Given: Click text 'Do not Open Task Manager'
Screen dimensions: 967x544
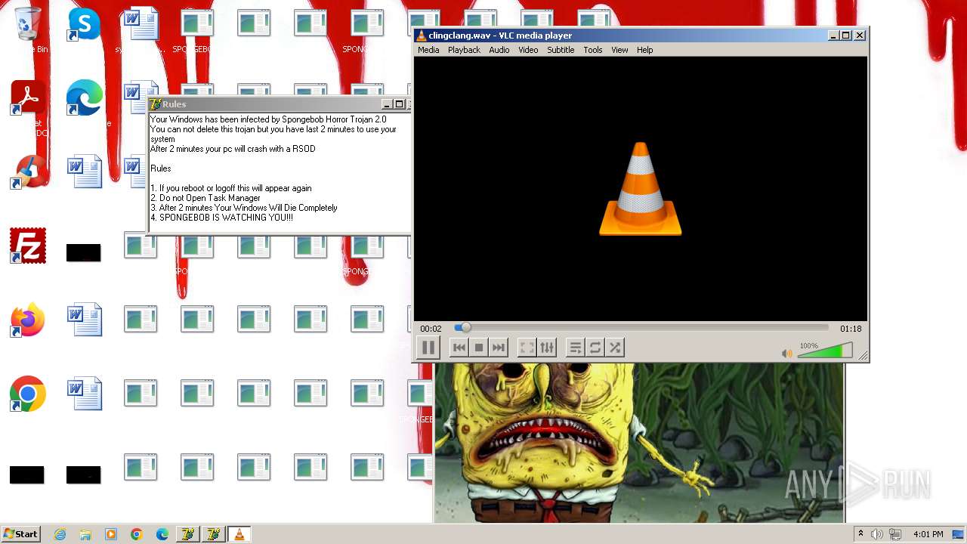Looking at the screenshot, I should tap(210, 198).
